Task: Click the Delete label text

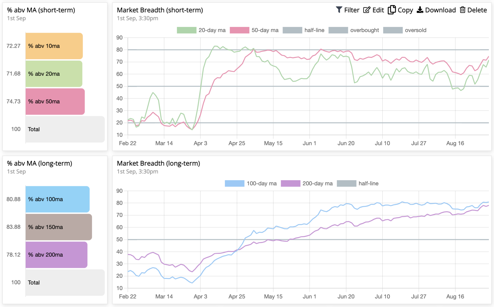Action: tap(477, 10)
